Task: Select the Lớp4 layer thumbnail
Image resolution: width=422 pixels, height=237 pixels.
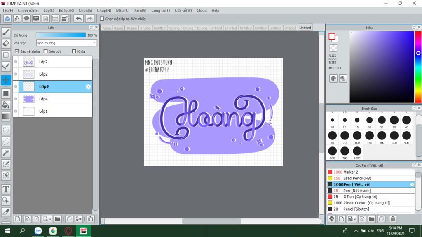Action: pyautogui.click(x=28, y=99)
